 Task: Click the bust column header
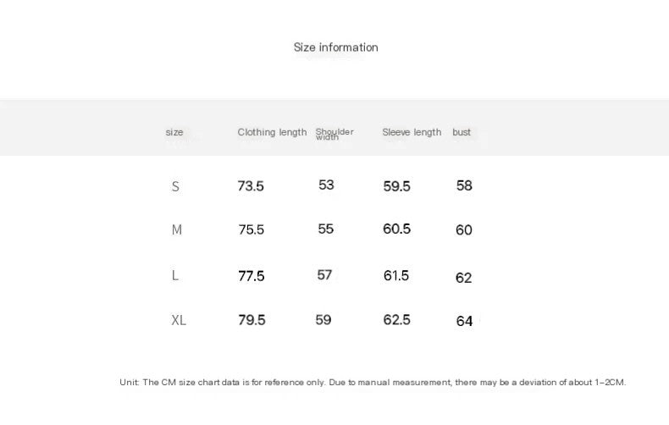pos(462,132)
